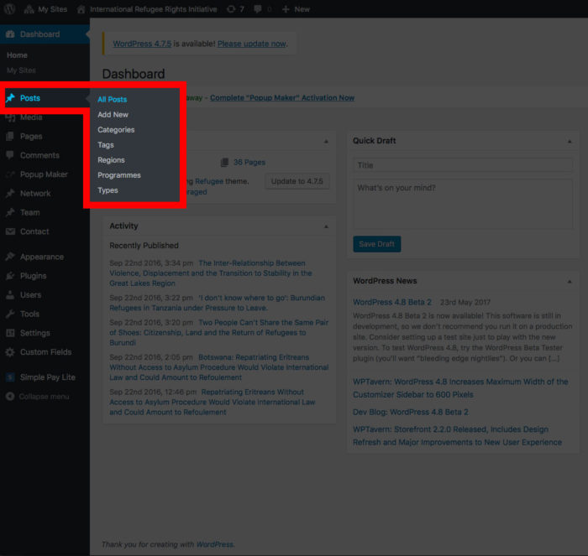The height and width of the screenshot is (556, 588).
Task: Click the Network pin icon in sidebar
Action: click(10, 193)
